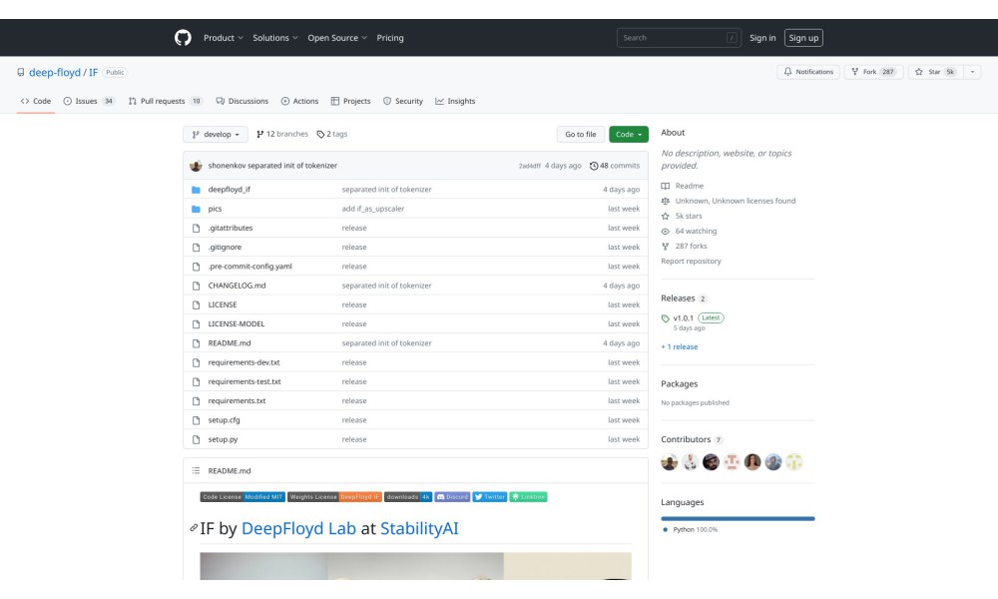Open the GitHub homepage logo
The image size is (998, 599).
pyautogui.click(x=183, y=38)
